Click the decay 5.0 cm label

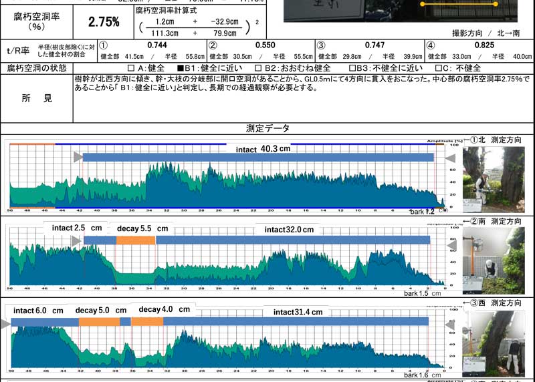pos(101,311)
